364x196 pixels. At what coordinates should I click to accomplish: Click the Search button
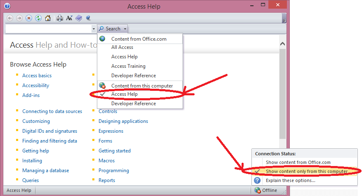(x=110, y=29)
